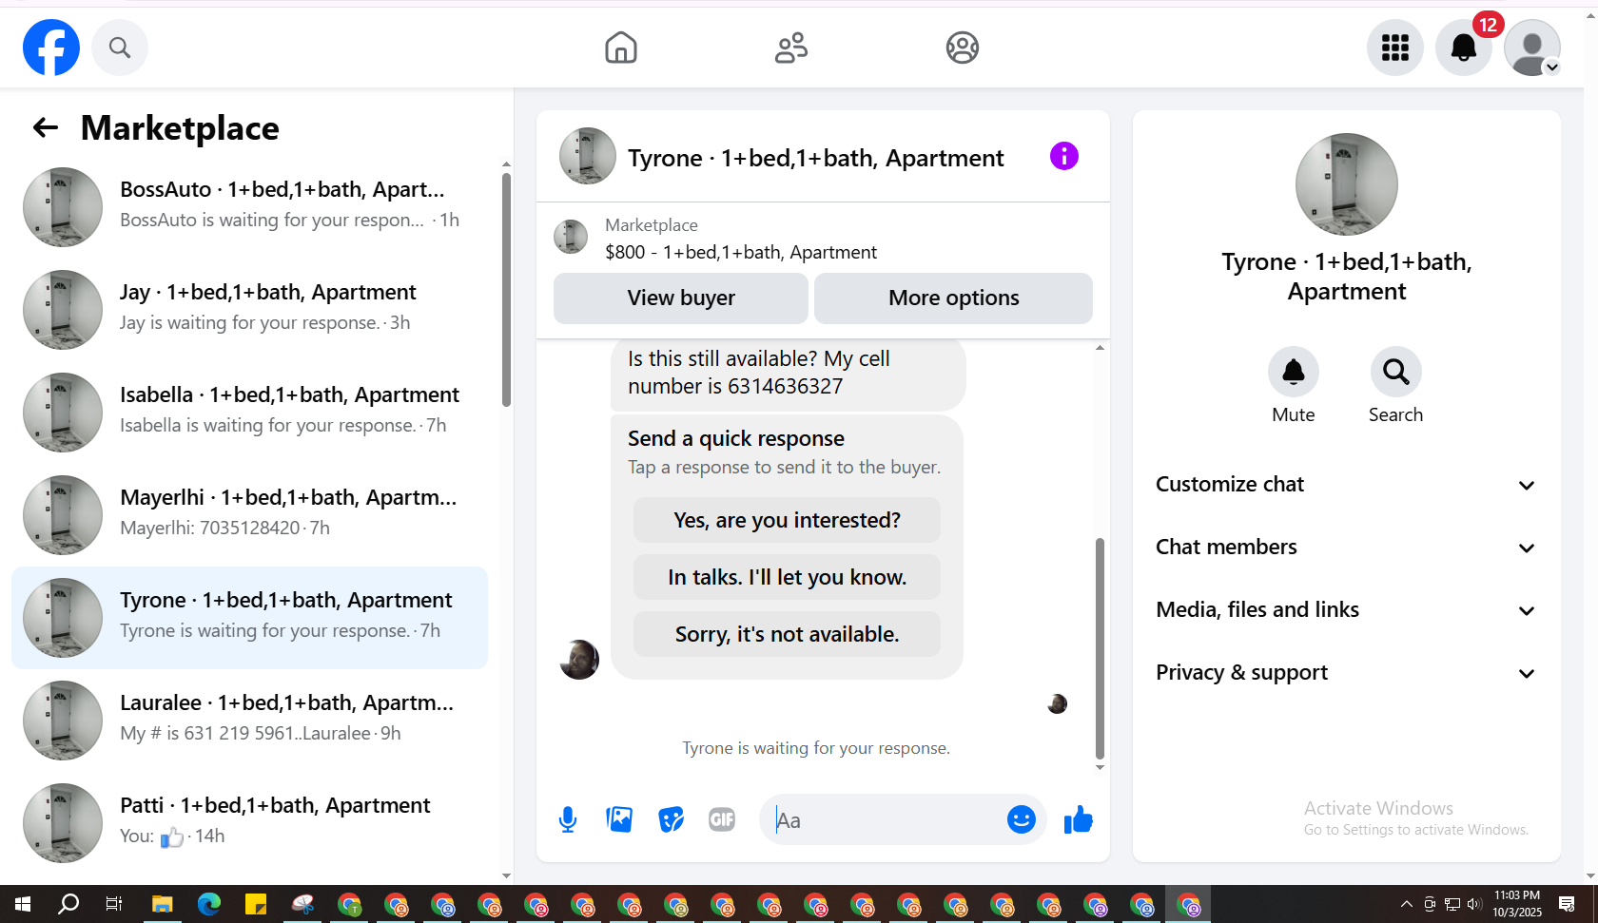Open the BossAuto conversation
Image resolution: width=1598 pixels, height=923 pixels.
tap(249, 207)
